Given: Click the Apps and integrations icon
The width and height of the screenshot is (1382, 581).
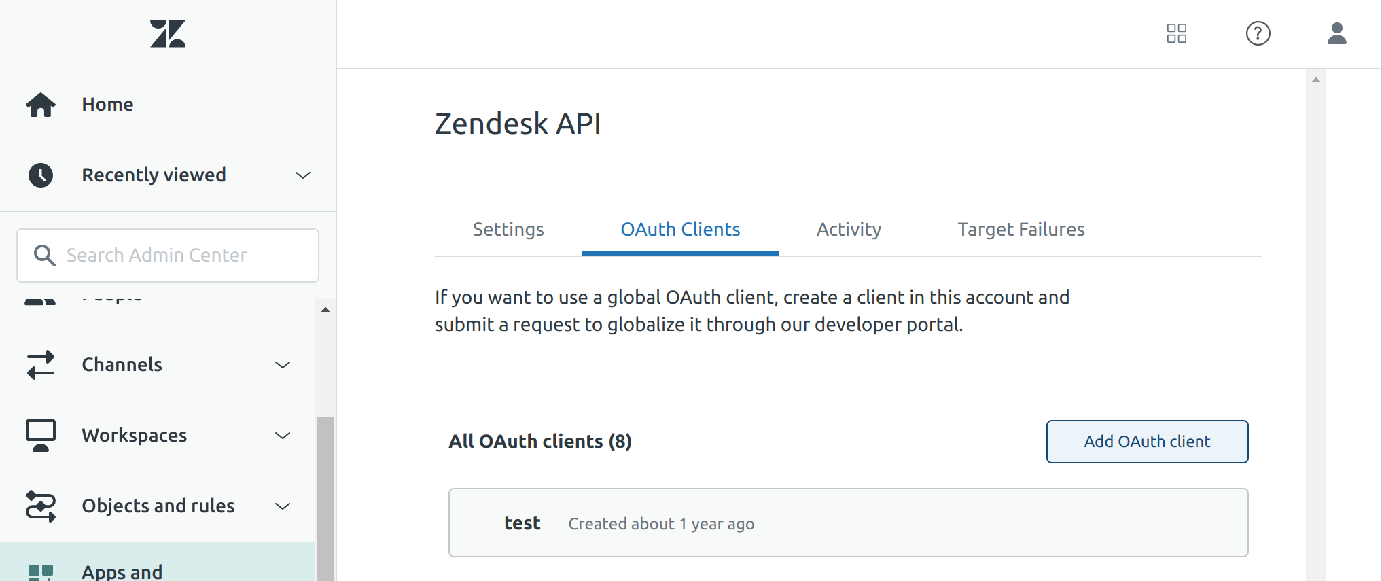Looking at the screenshot, I should coord(41,572).
